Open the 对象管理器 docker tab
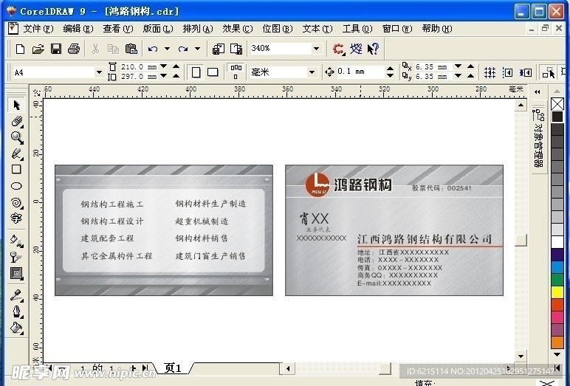 538,139
